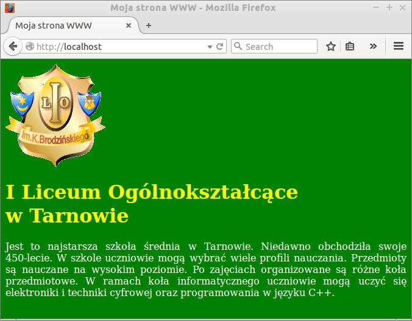This screenshot has width=412, height=321.
Task: Click the Firefox logo in title bar
Action: point(9,8)
